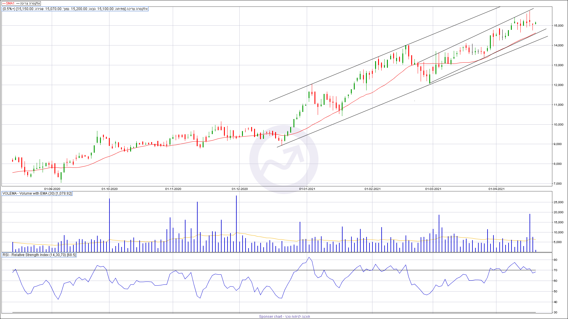Click the OHLC price info header
Screen dimensions: 568x319
(75, 9)
